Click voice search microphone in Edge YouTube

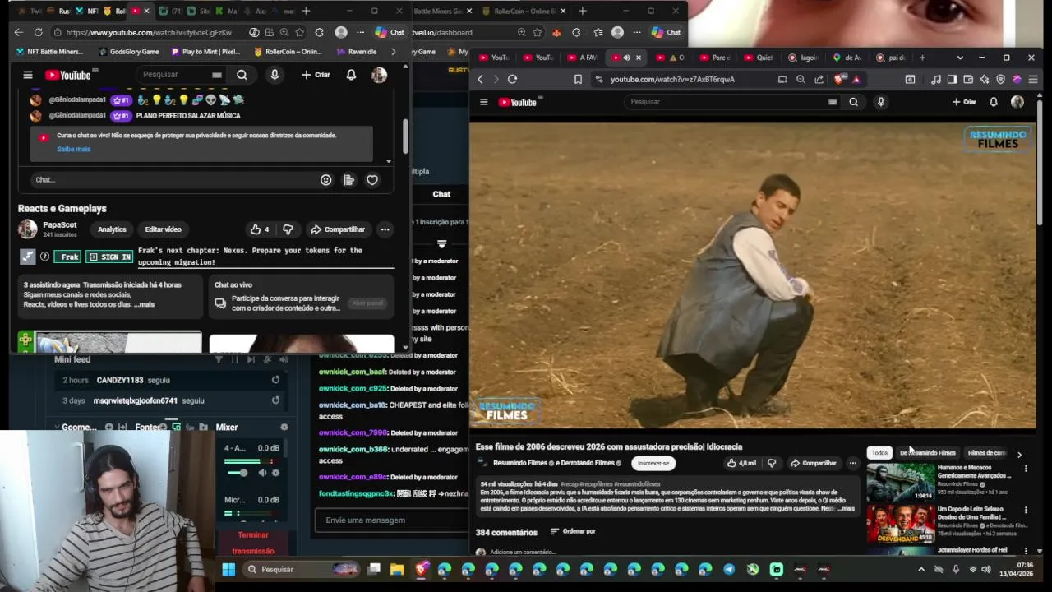click(275, 75)
